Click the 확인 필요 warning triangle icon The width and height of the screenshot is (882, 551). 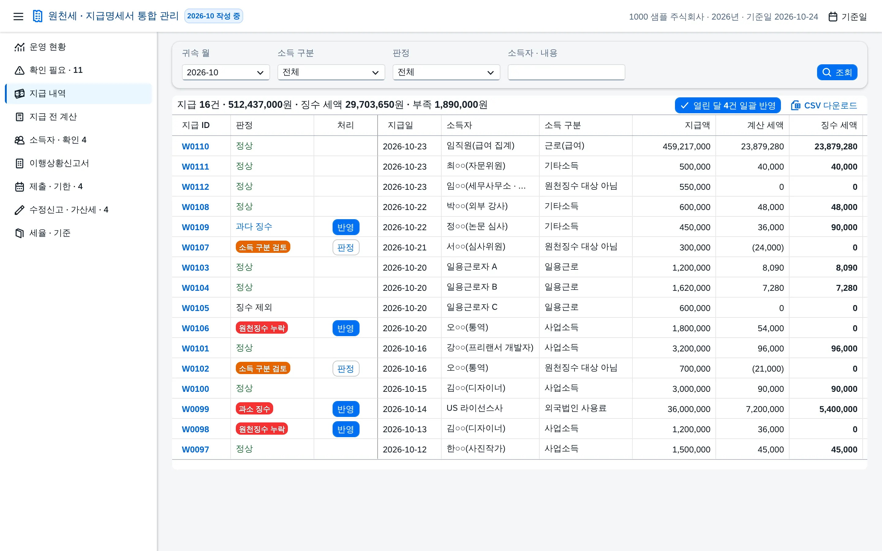click(20, 70)
